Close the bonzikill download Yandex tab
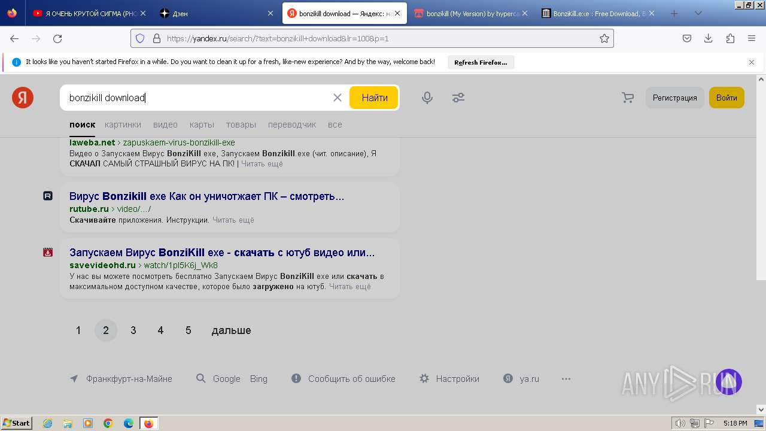The width and height of the screenshot is (766, 431). click(397, 13)
